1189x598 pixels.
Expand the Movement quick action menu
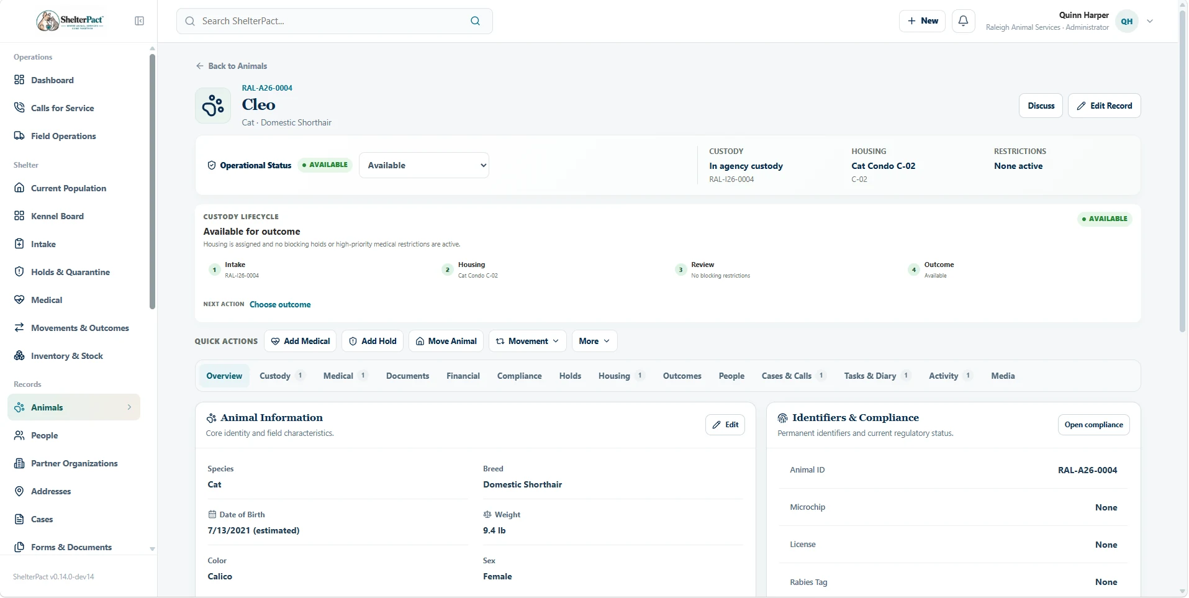click(528, 341)
